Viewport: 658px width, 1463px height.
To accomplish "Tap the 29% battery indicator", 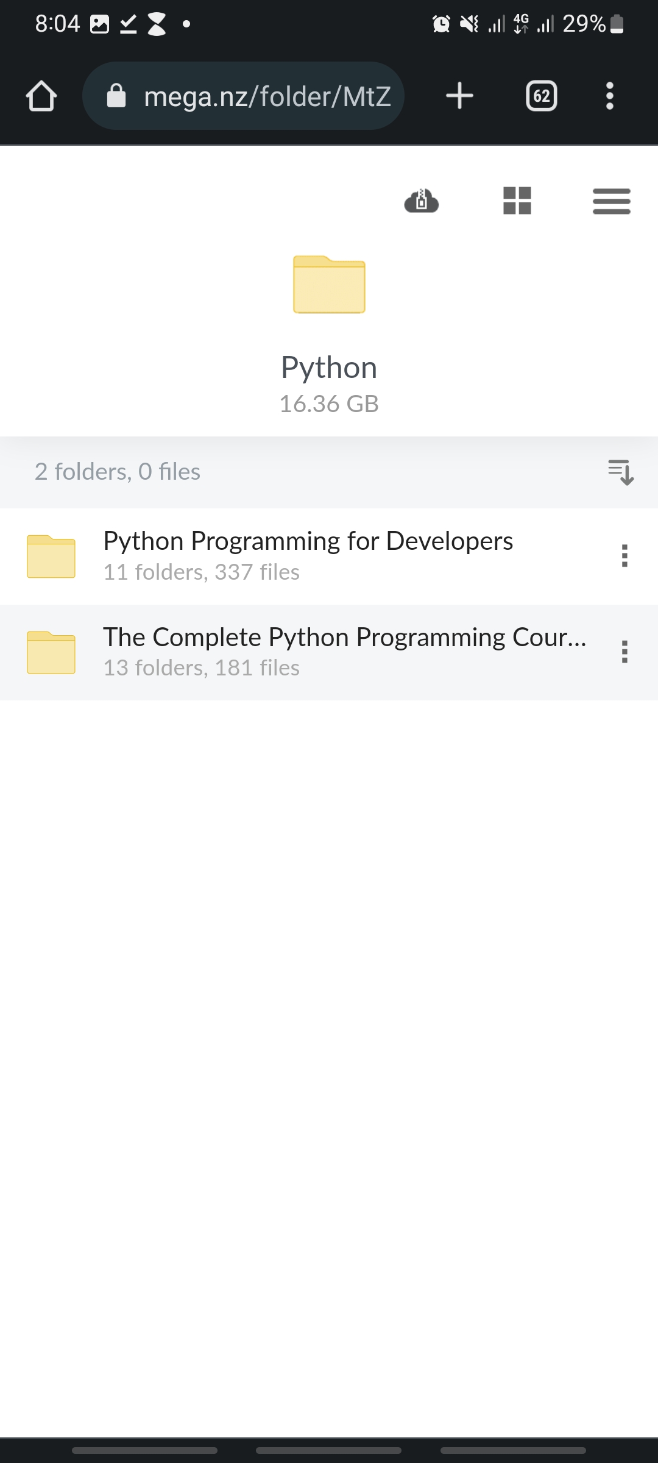I will (593, 24).
